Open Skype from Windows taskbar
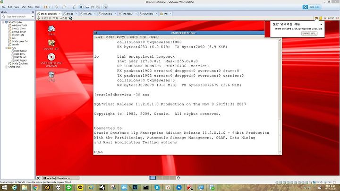 157,188
